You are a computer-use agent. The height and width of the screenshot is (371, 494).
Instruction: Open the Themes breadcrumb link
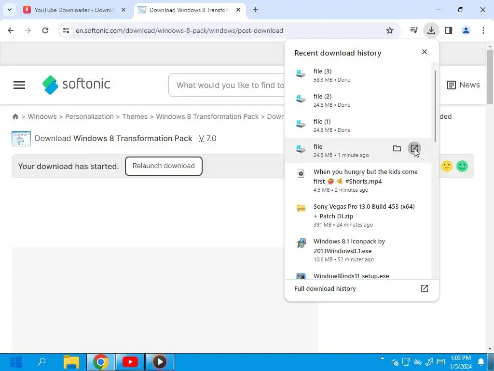click(135, 116)
